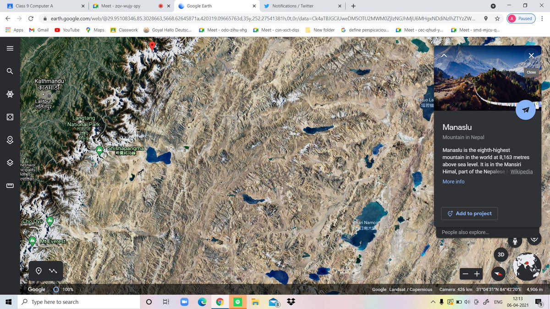Click the red Manaslu map pin
The height and width of the screenshot is (309, 550).
[x=152, y=46]
